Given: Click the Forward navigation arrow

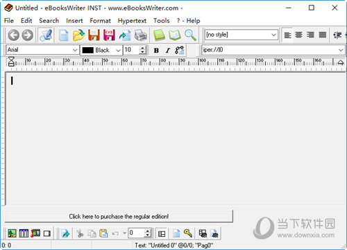Looking at the screenshot, I should (28, 35).
